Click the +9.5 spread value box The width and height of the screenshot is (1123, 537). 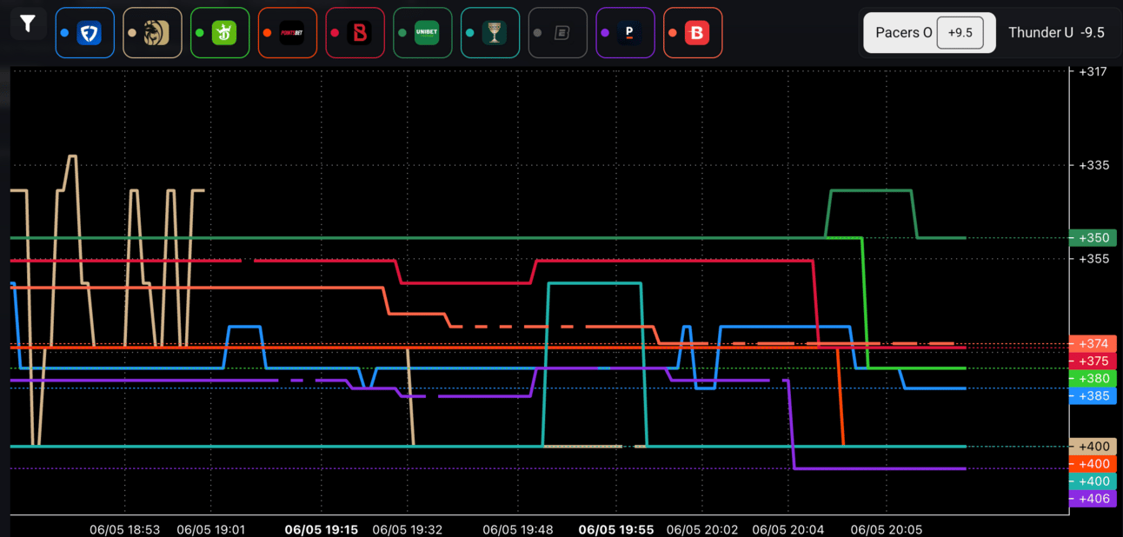[960, 33]
